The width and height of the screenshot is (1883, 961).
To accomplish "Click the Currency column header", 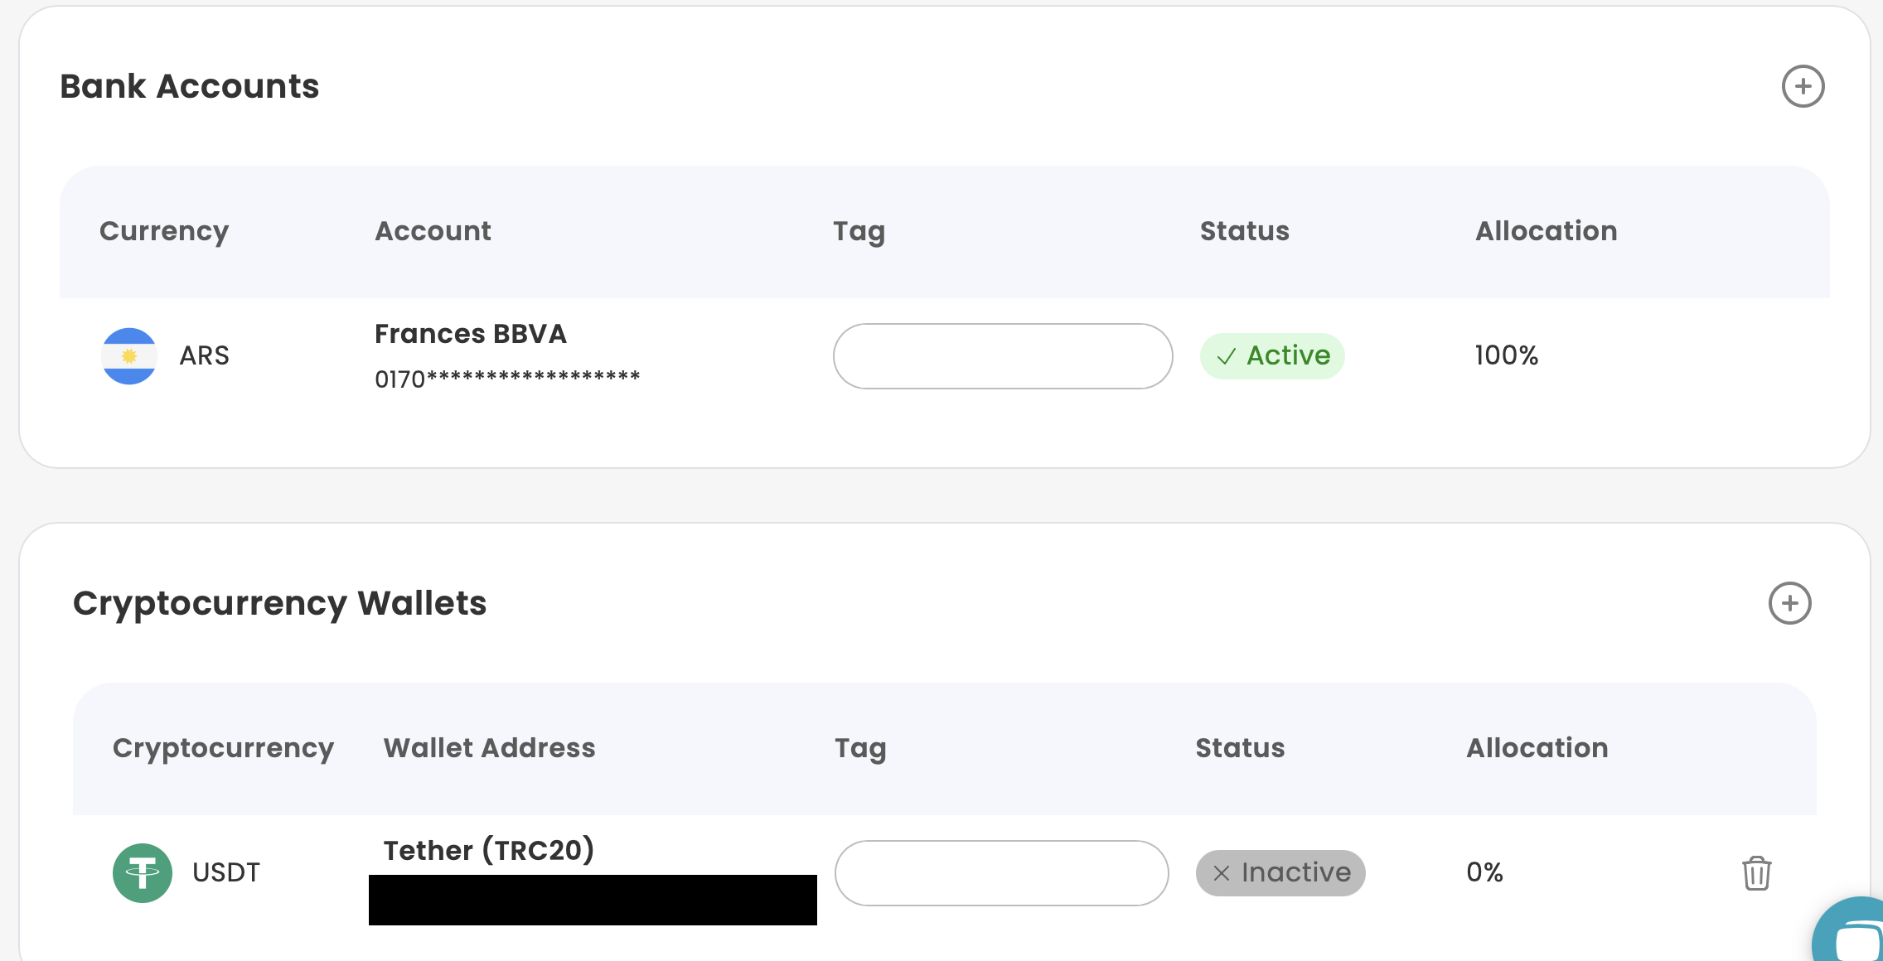I will (164, 231).
